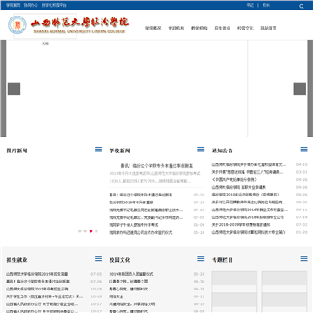
Task: Go to 网站首页 in main navigation
Action: pyautogui.click(x=269, y=29)
